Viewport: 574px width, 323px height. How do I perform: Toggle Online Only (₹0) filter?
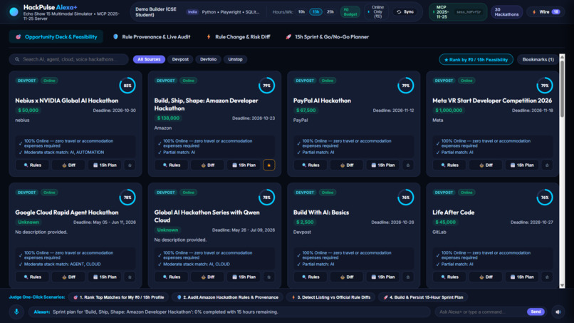pyautogui.click(x=376, y=11)
